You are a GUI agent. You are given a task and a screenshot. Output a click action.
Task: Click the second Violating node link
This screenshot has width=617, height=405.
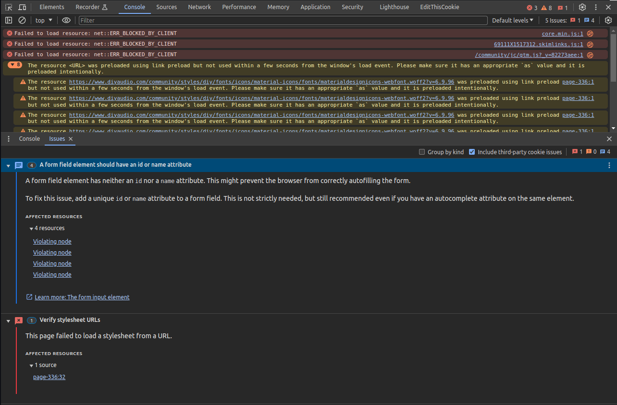click(52, 253)
